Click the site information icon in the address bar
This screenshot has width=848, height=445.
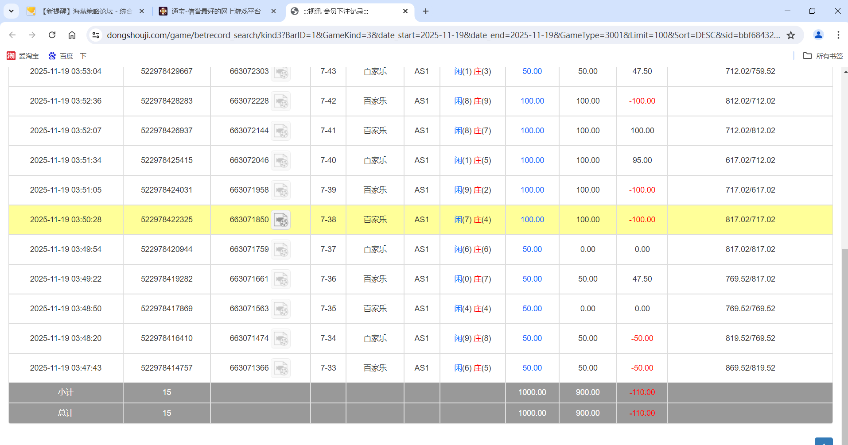(x=96, y=35)
